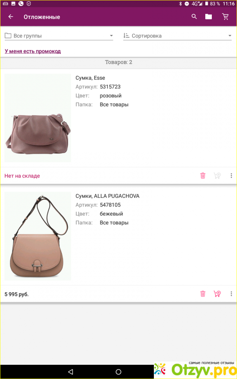Open product title 'Сумки, ALLA PUGACHOVA'
The width and height of the screenshot is (237, 379).
click(x=107, y=196)
